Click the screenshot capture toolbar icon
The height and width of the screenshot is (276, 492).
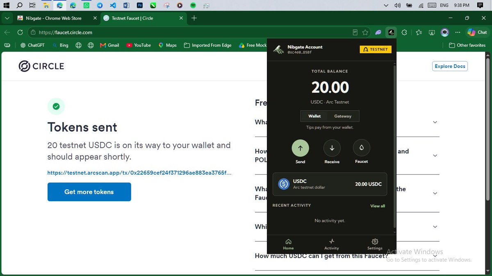[432, 32]
